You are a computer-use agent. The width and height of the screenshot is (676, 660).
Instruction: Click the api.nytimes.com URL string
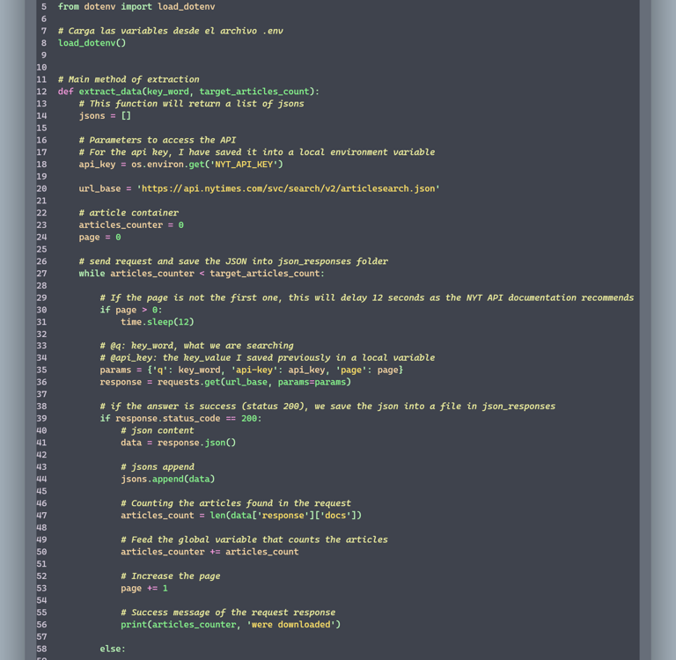point(289,188)
